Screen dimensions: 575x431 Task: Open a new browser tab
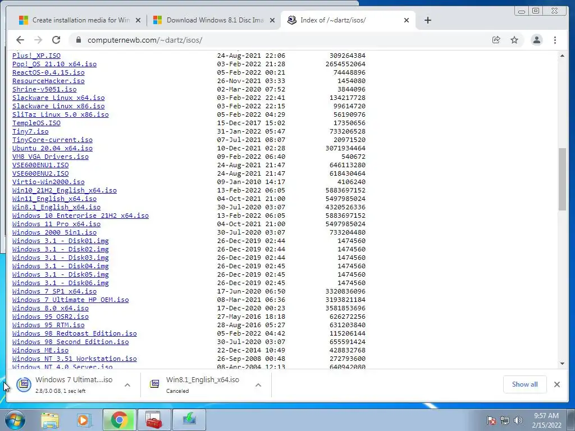427,20
